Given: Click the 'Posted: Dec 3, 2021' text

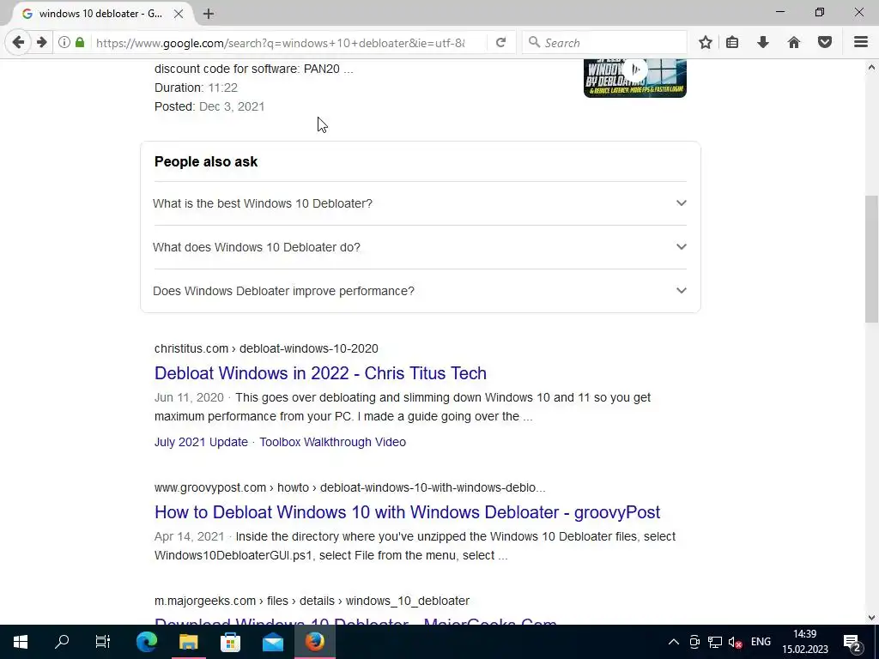Looking at the screenshot, I should coord(209,106).
